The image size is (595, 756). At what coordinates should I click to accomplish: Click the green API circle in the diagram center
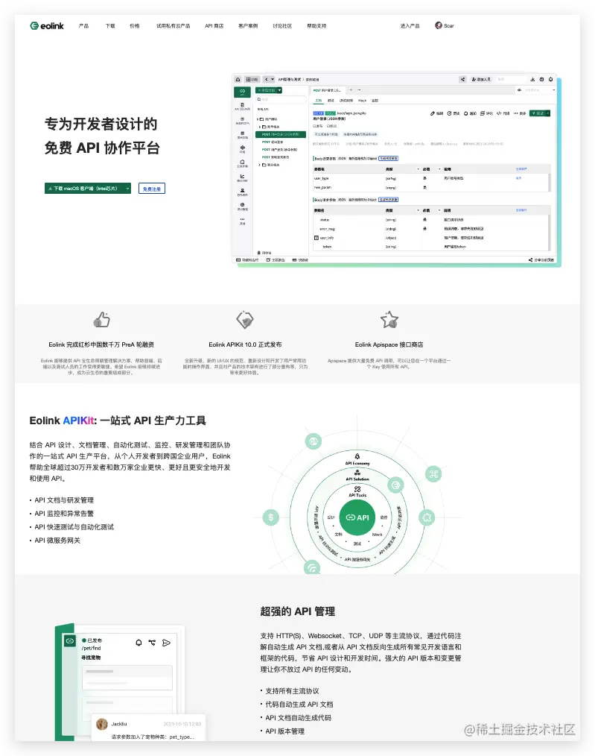pyautogui.click(x=357, y=517)
